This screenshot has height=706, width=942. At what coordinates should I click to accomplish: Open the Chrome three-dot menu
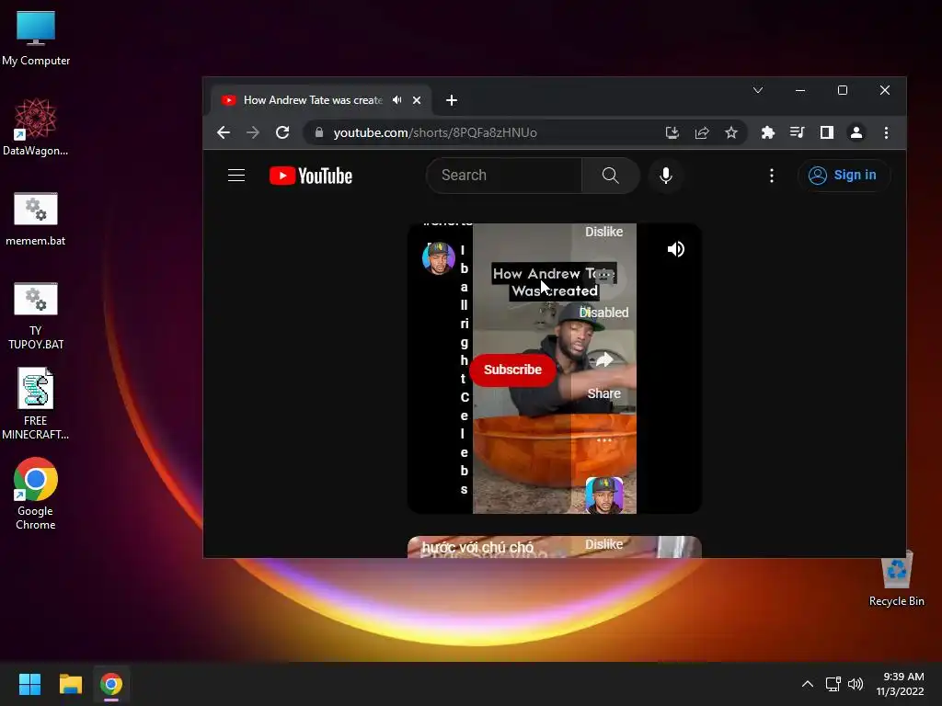(886, 132)
